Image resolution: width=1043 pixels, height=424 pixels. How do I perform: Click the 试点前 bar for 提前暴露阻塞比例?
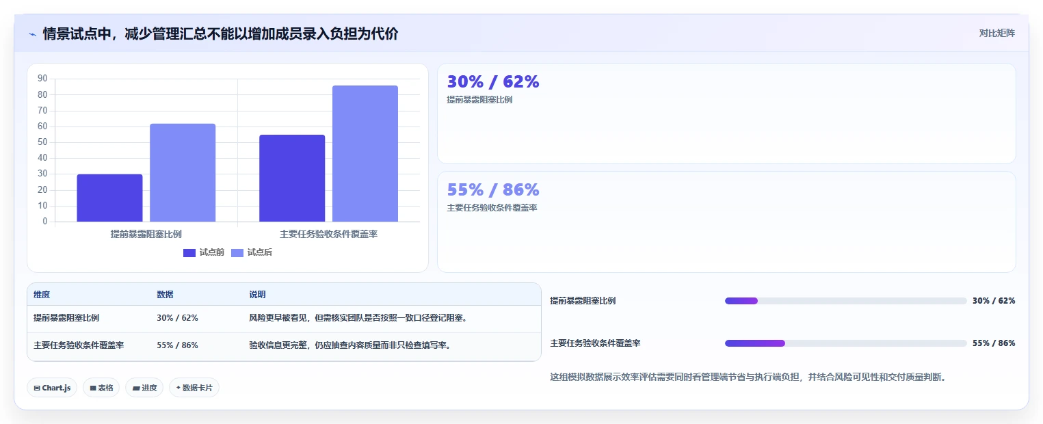tap(109, 198)
